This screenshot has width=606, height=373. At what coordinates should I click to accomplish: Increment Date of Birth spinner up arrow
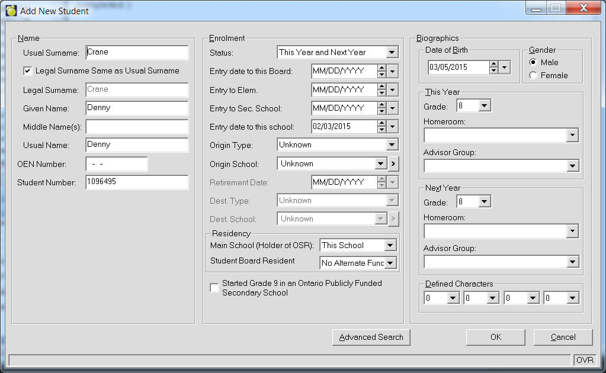coord(493,65)
